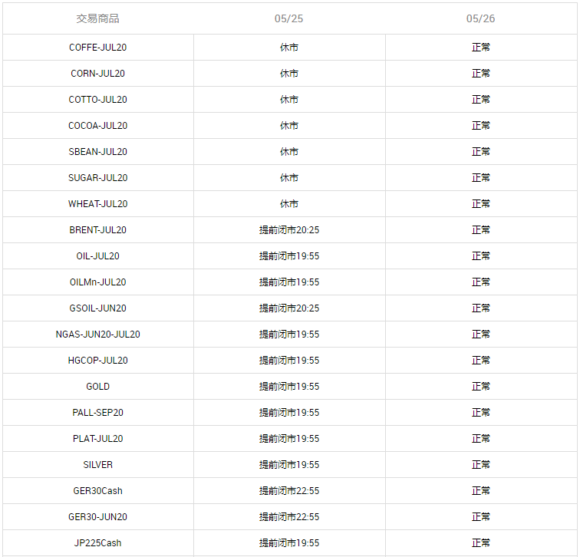
Task: Select the OILMn-JUL20 product cell
Action: 97,282
